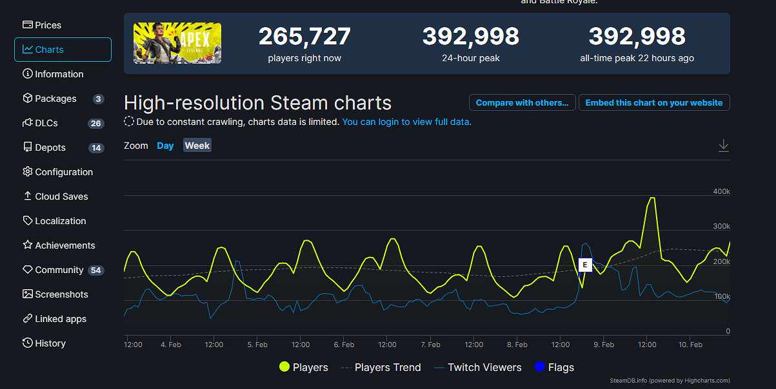The image size is (776, 389).
Task: Open the Prices section in sidebar
Action: pyautogui.click(x=47, y=24)
